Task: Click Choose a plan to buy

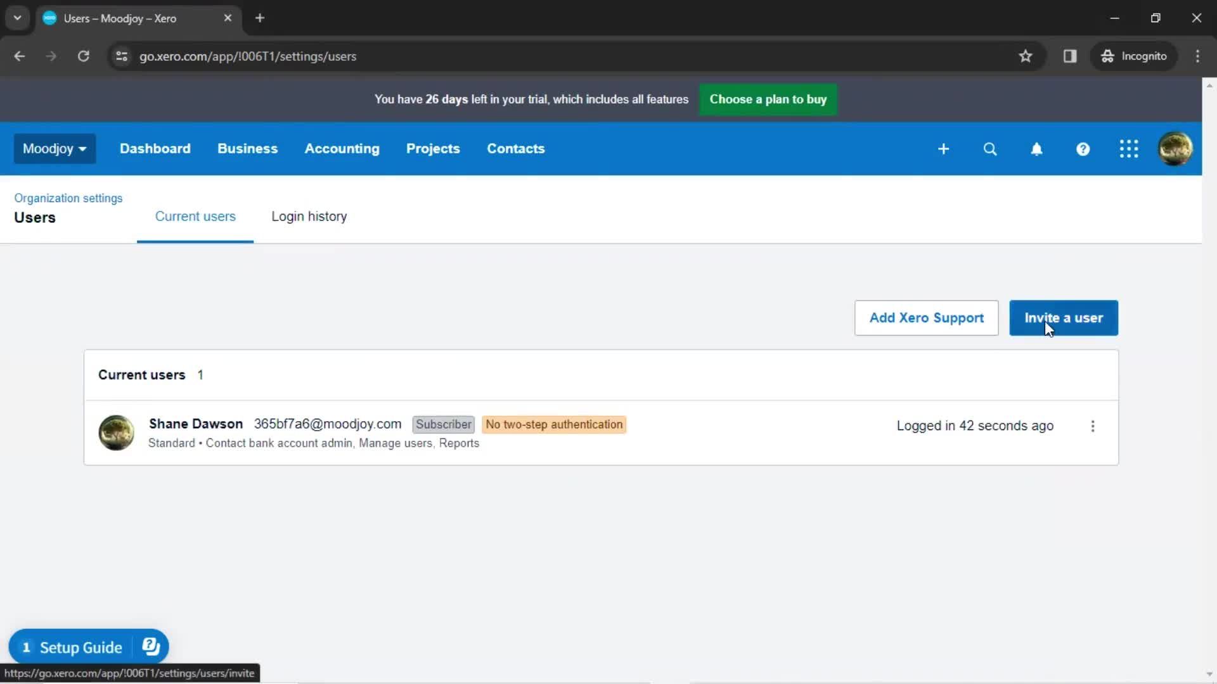Action: point(768,99)
